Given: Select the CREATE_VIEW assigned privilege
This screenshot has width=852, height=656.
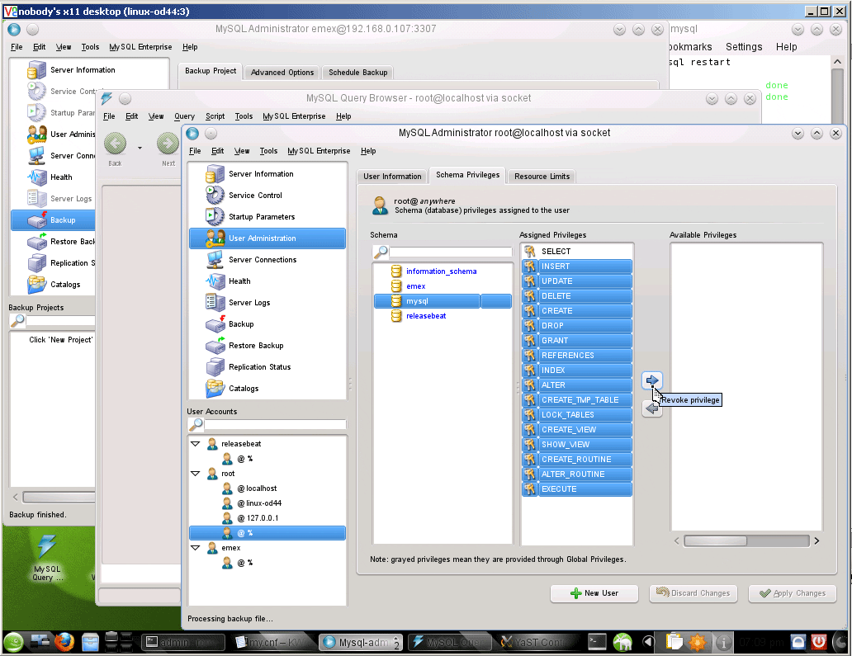Looking at the screenshot, I should click(577, 430).
